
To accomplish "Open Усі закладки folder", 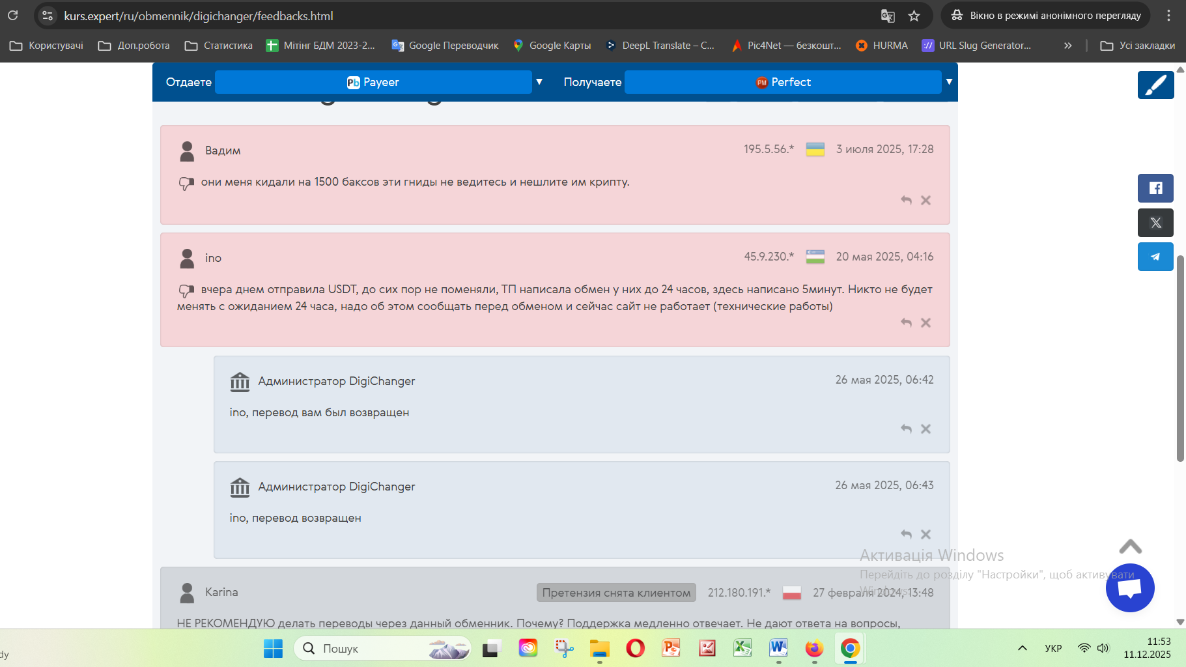I will [1137, 46].
